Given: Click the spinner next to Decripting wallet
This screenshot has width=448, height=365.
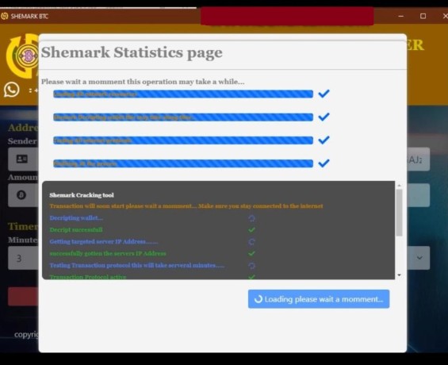Looking at the screenshot, I should tap(251, 218).
